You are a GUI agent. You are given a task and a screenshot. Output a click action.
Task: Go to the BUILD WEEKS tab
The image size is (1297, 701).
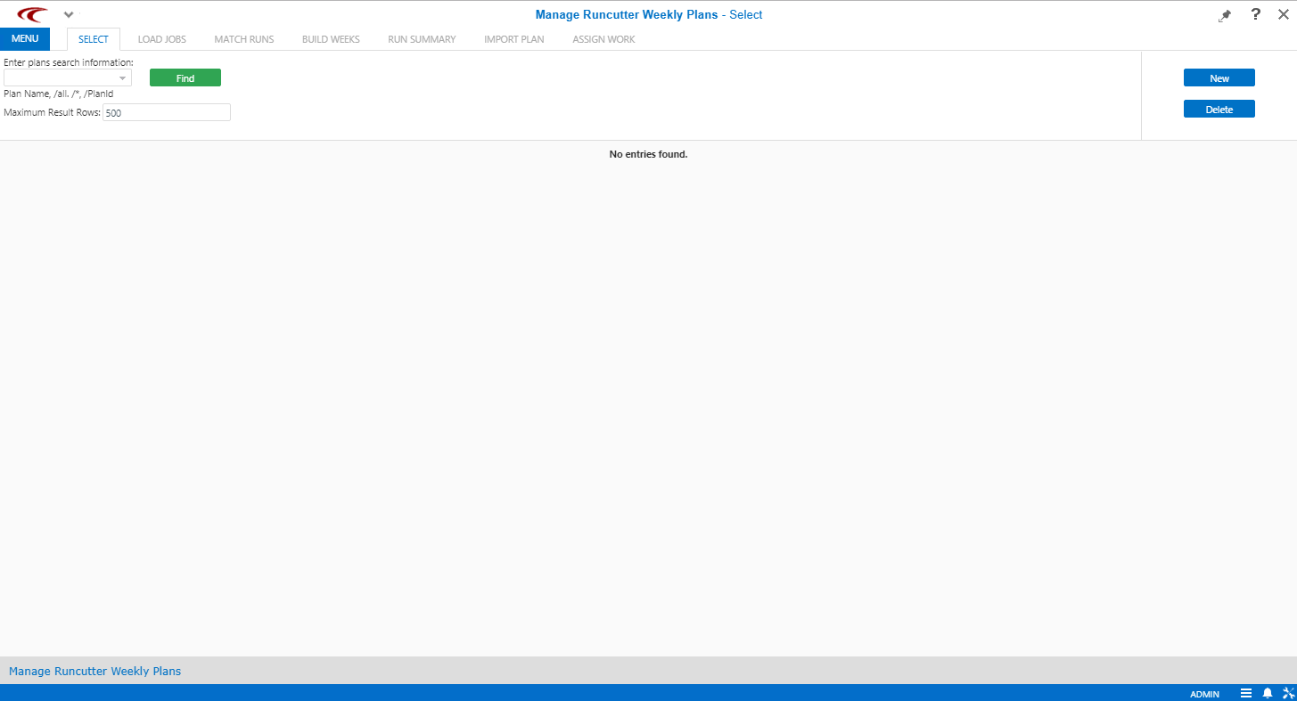click(331, 39)
